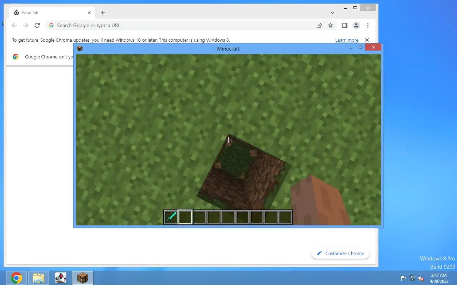The width and height of the screenshot is (457, 285).
Task: Open Chrome three-dot menu
Action: click(368, 25)
